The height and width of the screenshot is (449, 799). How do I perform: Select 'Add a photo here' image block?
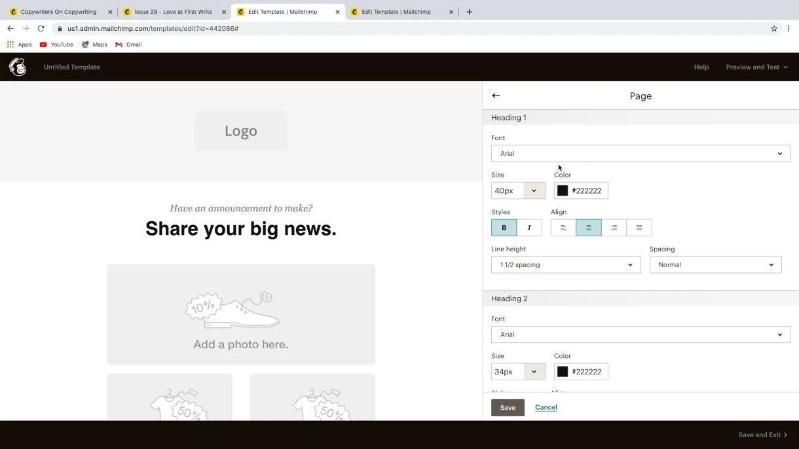[241, 314]
